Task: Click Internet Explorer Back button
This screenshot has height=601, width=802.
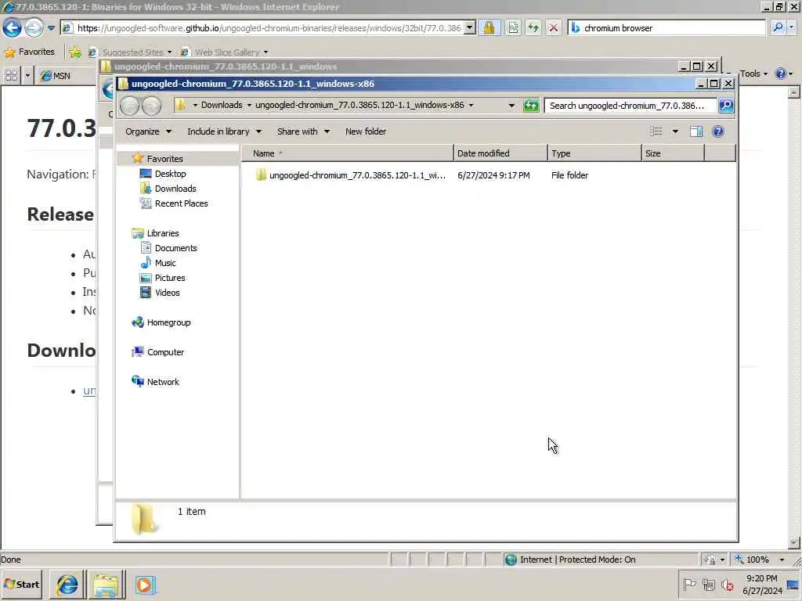Action: pyautogui.click(x=12, y=27)
